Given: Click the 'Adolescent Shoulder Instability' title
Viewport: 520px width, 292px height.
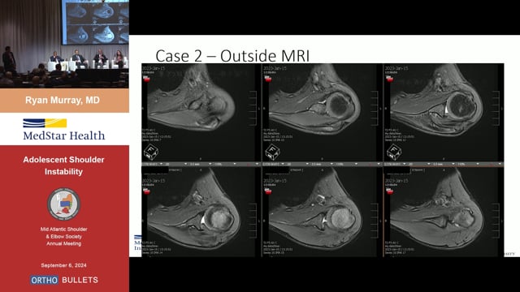Looking at the screenshot, I should coord(63,165).
